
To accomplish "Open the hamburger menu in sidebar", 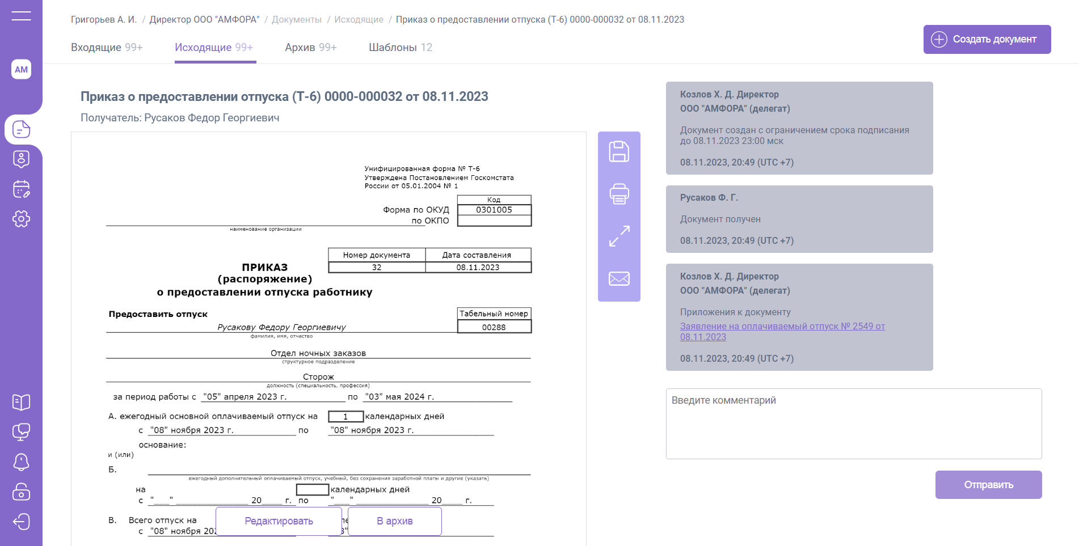I will pos(21,16).
